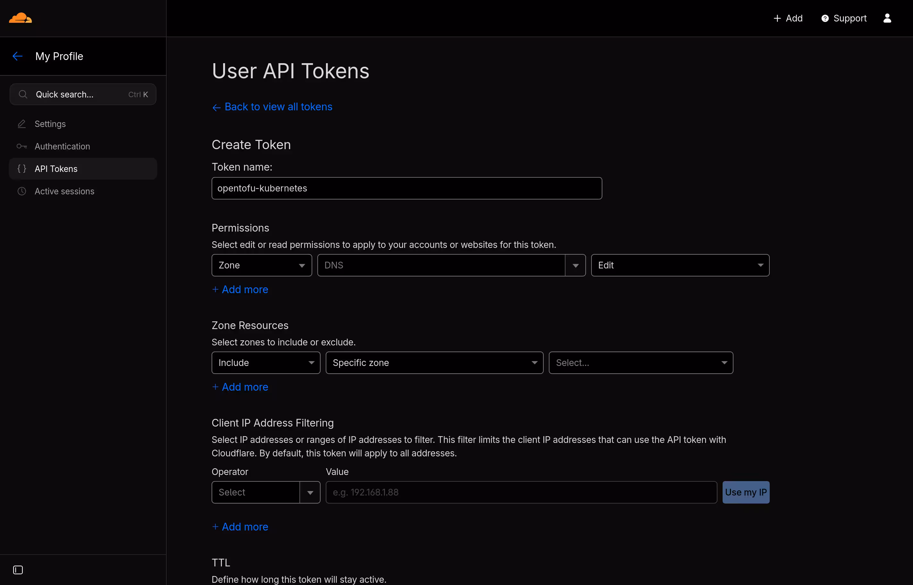This screenshot has width=913, height=585.
Task: Click Add more under Permissions
Action: pyautogui.click(x=240, y=289)
